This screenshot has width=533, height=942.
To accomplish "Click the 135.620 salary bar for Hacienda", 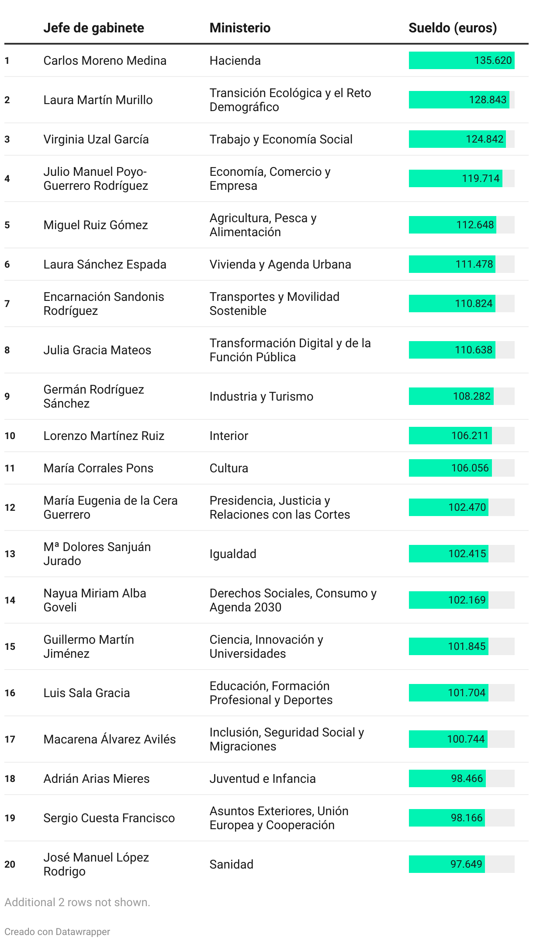I will tap(461, 60).
